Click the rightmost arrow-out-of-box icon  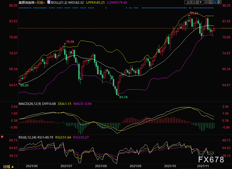pos(219,2)
